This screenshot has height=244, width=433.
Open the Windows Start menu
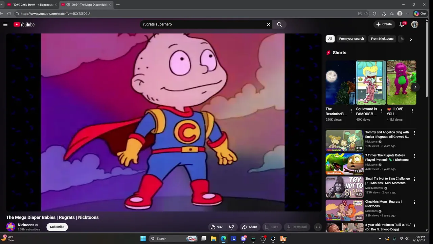coord(143,239)
